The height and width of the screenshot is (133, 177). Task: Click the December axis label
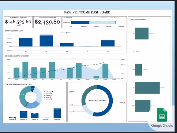click(x=114, y=79)
